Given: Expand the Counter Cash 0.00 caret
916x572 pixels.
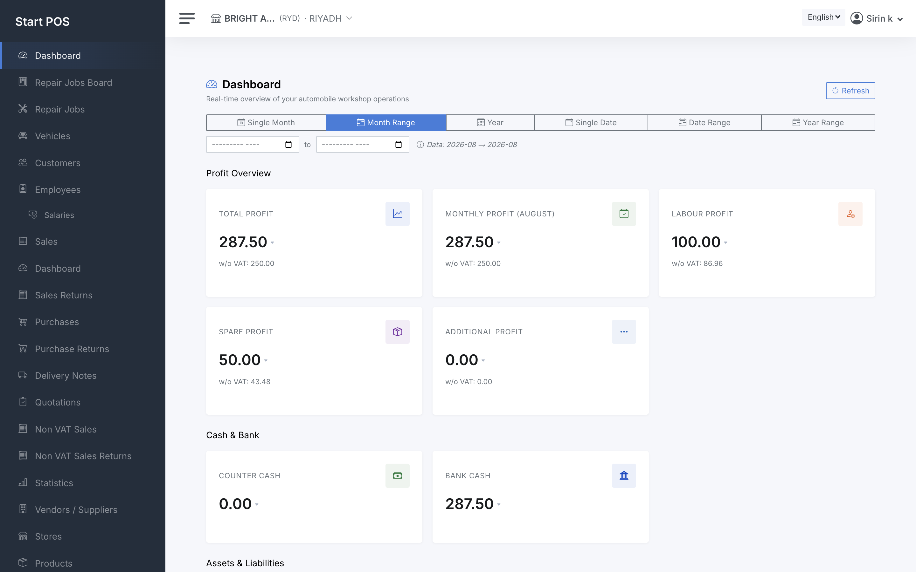Looking at the screenshot, I should [x=257, y=505].
